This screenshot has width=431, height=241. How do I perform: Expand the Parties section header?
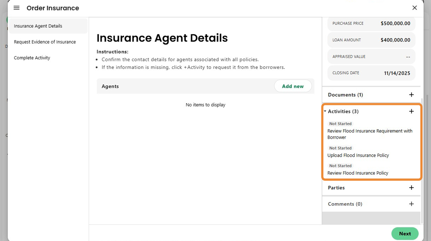[336, 187]
